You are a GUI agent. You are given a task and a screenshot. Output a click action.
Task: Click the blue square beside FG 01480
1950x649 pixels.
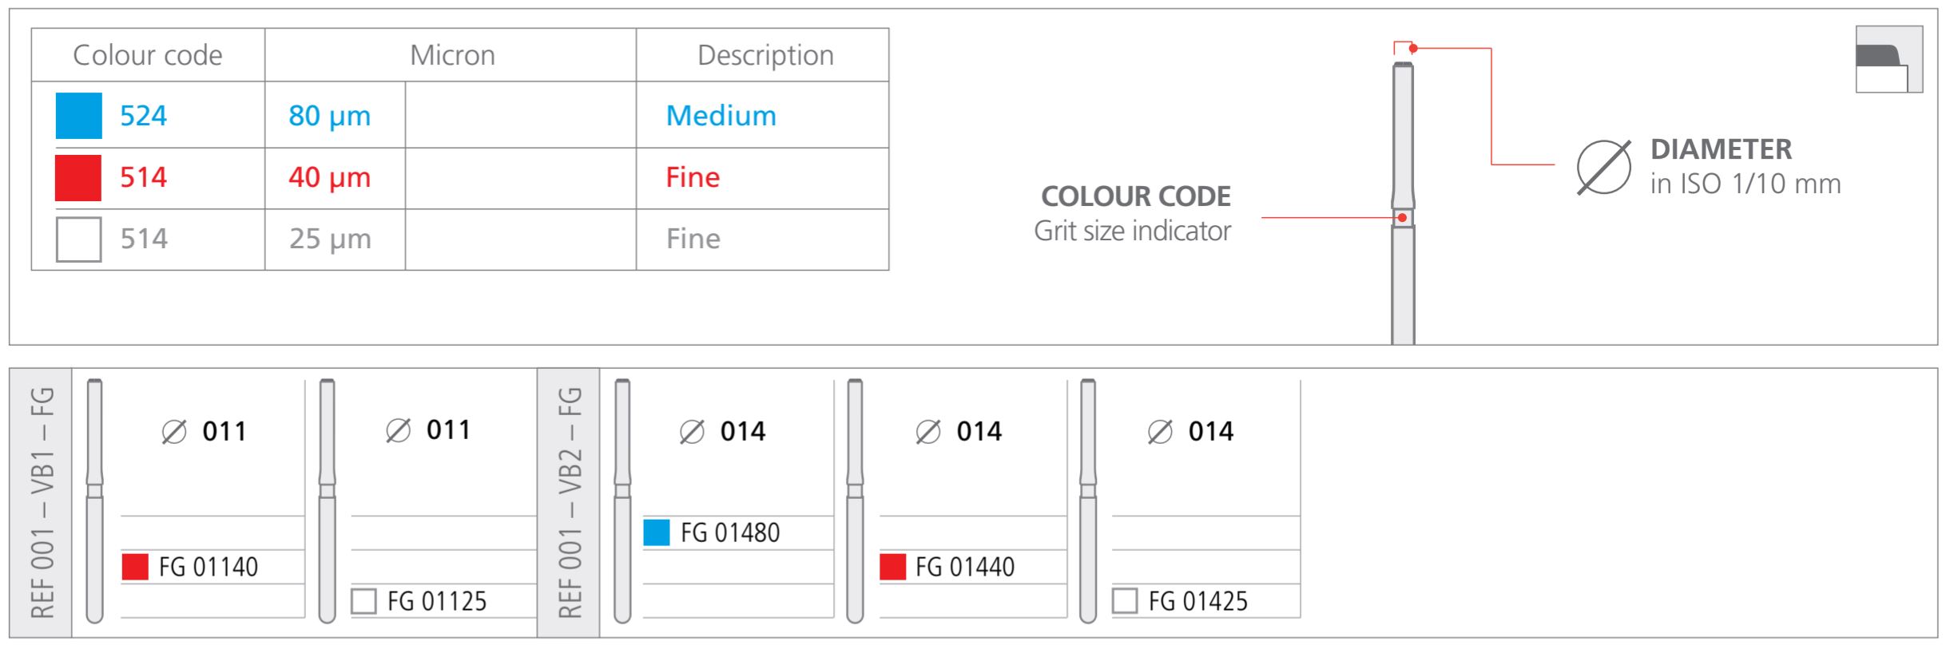pyautogui.click(x=656, y=532)
